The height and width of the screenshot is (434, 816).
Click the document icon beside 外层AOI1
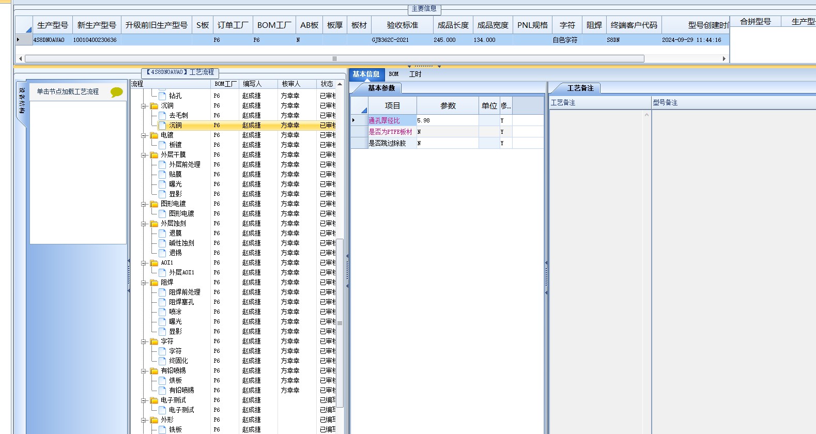tap(162, 272)
